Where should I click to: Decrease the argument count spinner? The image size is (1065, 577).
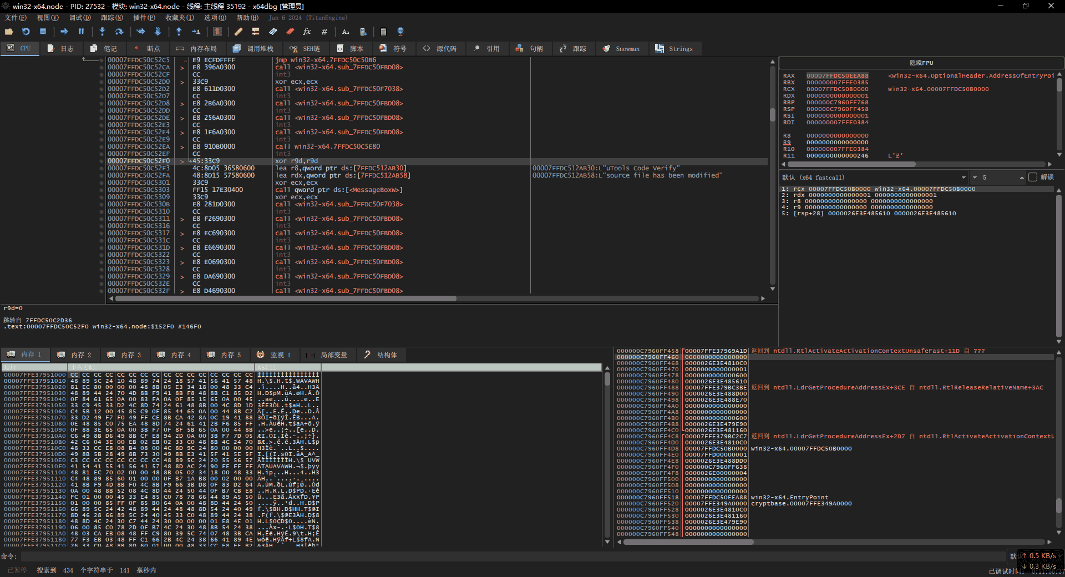(x=975, y=178)
